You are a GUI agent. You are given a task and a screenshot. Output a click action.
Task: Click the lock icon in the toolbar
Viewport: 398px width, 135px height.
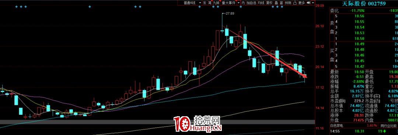tap(295, 3)
